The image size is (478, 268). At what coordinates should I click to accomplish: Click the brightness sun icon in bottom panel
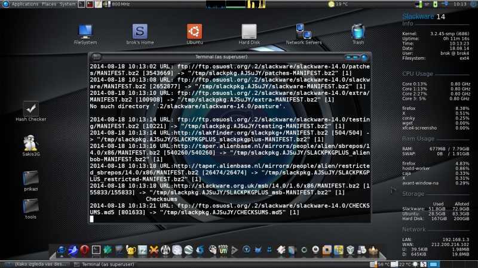point(415,264)
